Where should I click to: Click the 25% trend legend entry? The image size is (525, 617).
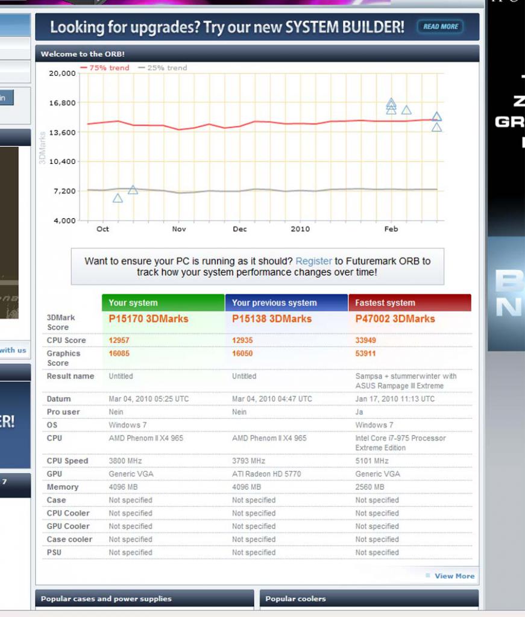163,67
